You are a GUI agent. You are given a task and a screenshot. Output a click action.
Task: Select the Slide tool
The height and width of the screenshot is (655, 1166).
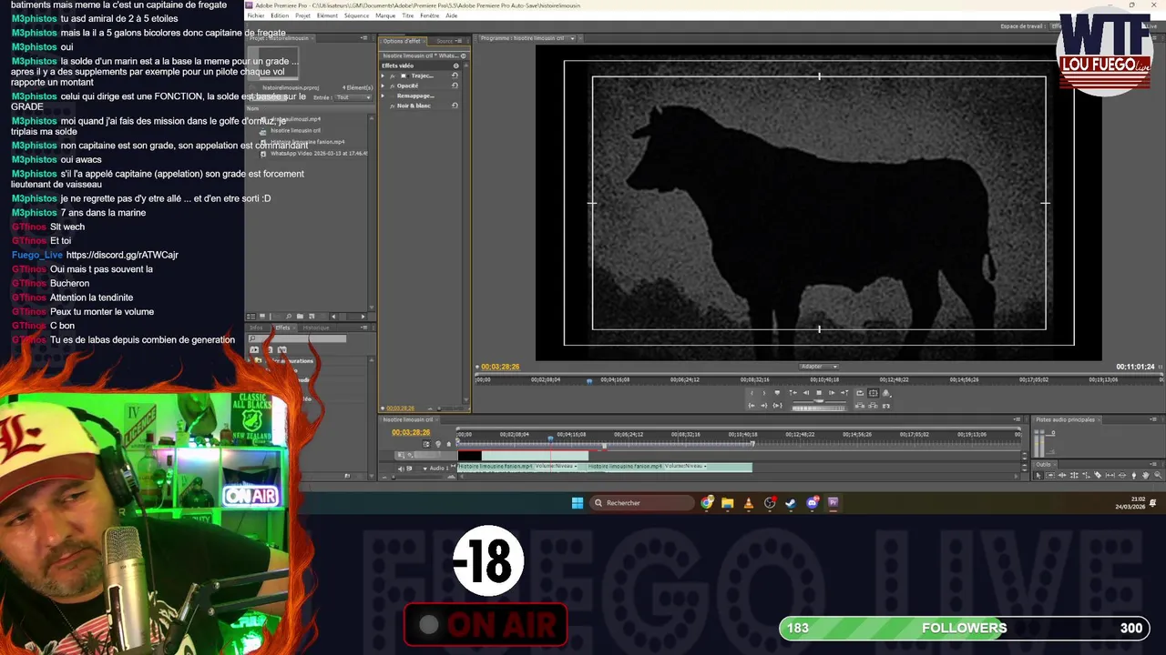1122,475
